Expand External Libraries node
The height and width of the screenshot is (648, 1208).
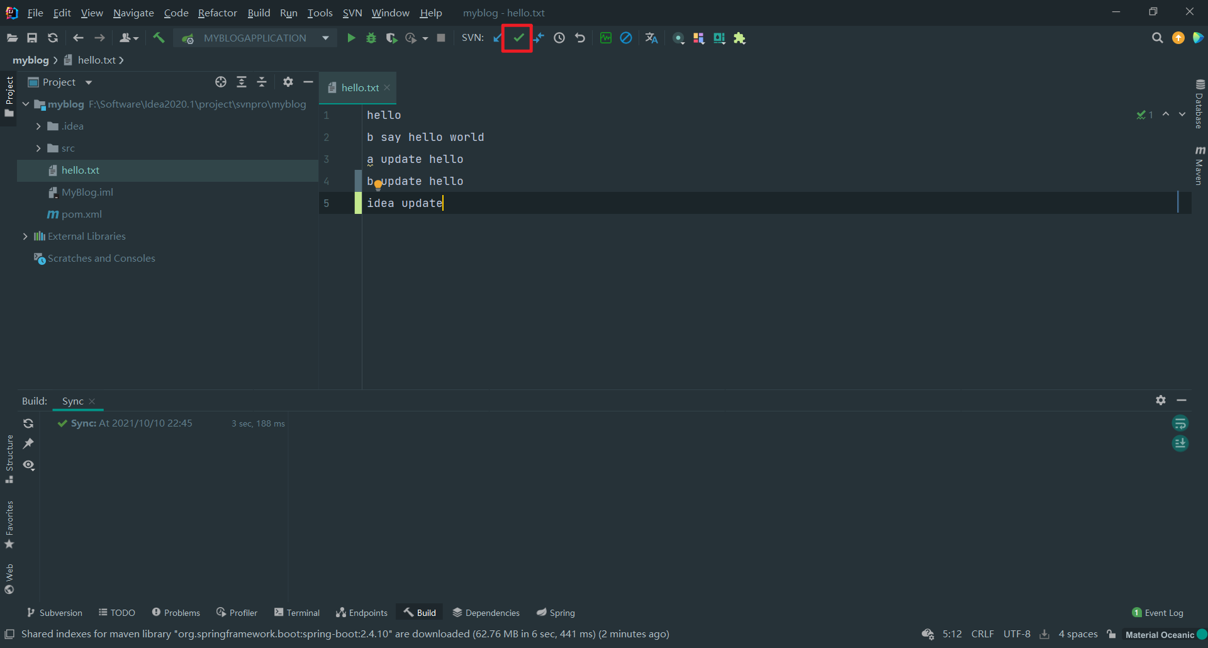(25, 237)
